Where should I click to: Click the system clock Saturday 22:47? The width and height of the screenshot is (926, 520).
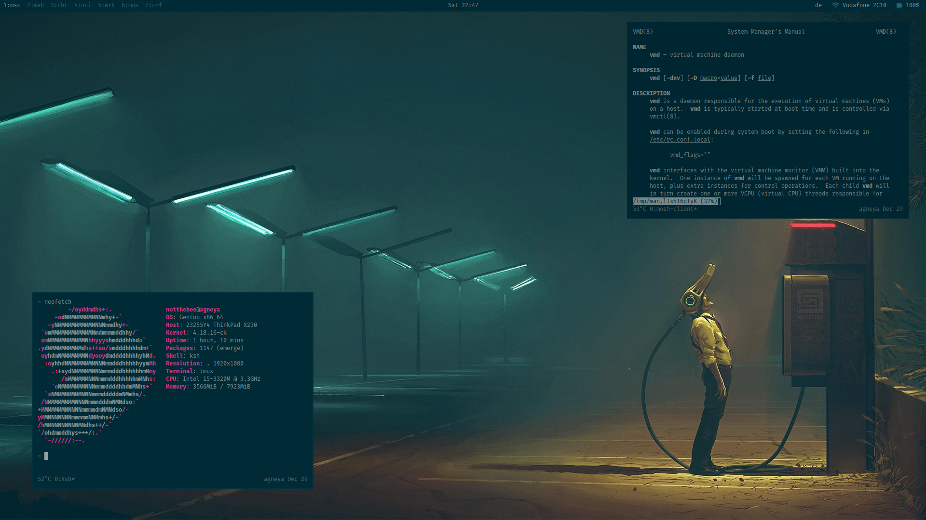(x=463, y=5)
